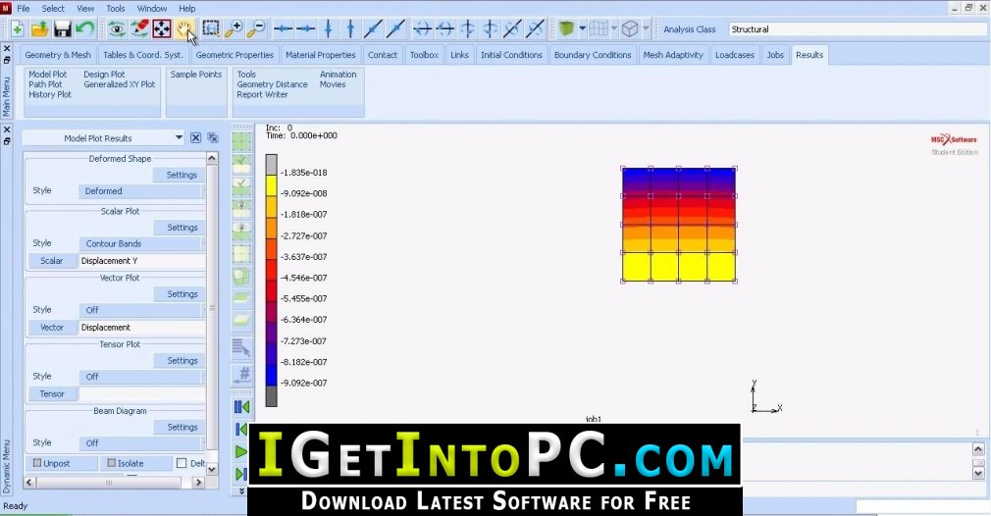Click the Open folder toolbar icon
The height and width of the screenshot is (516, 991).
pos(40,29)
